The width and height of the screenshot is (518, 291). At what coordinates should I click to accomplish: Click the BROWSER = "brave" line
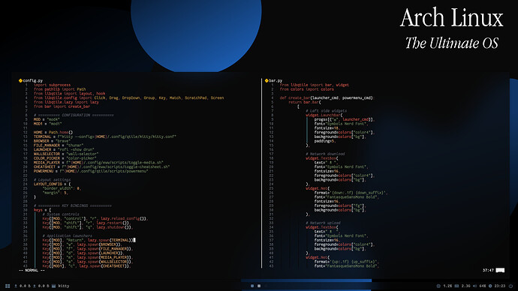click(53, 141)
